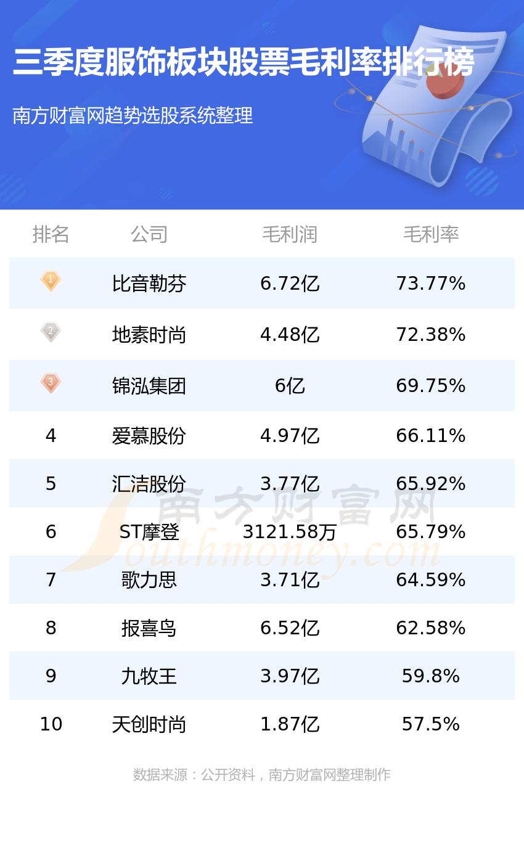
Task: Select the 公司 column header
Action: coord(149,234)
